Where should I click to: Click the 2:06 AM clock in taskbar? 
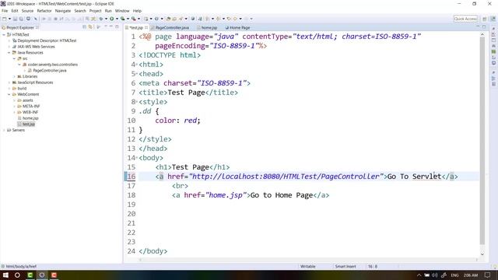[470, 275]
